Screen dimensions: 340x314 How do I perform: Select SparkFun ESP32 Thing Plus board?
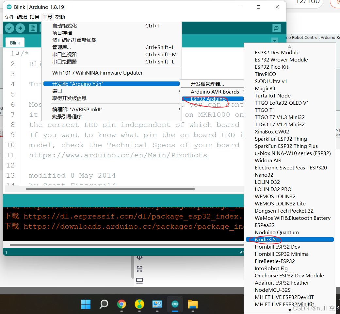tap(290, 146)
